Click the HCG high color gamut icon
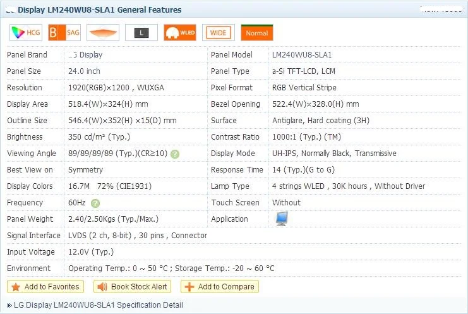Screen dimensions: 468x314 point(25,32)
